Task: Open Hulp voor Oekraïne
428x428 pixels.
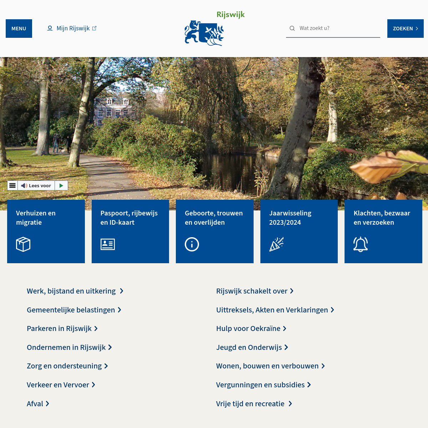Action: (248, 328)
